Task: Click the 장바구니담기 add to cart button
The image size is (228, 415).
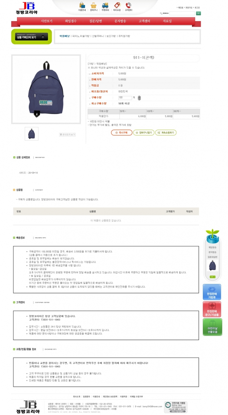Action: click(144, 133)
